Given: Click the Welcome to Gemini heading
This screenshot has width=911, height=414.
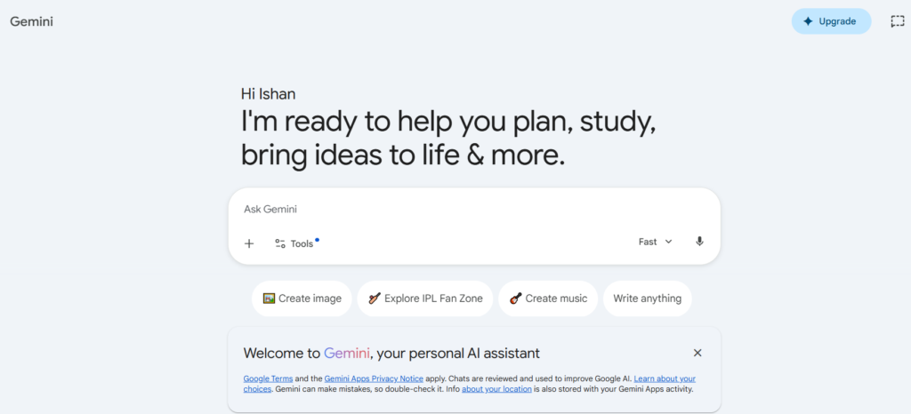Looking at the screenshot, I should [x=391, y=353].
